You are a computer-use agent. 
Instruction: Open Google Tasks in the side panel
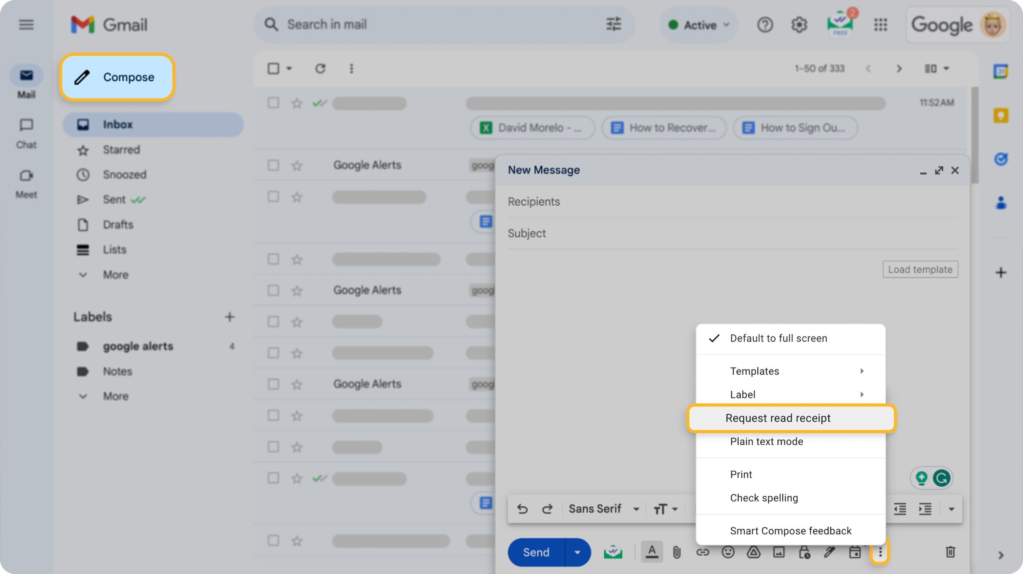[x=1002, y=159]
